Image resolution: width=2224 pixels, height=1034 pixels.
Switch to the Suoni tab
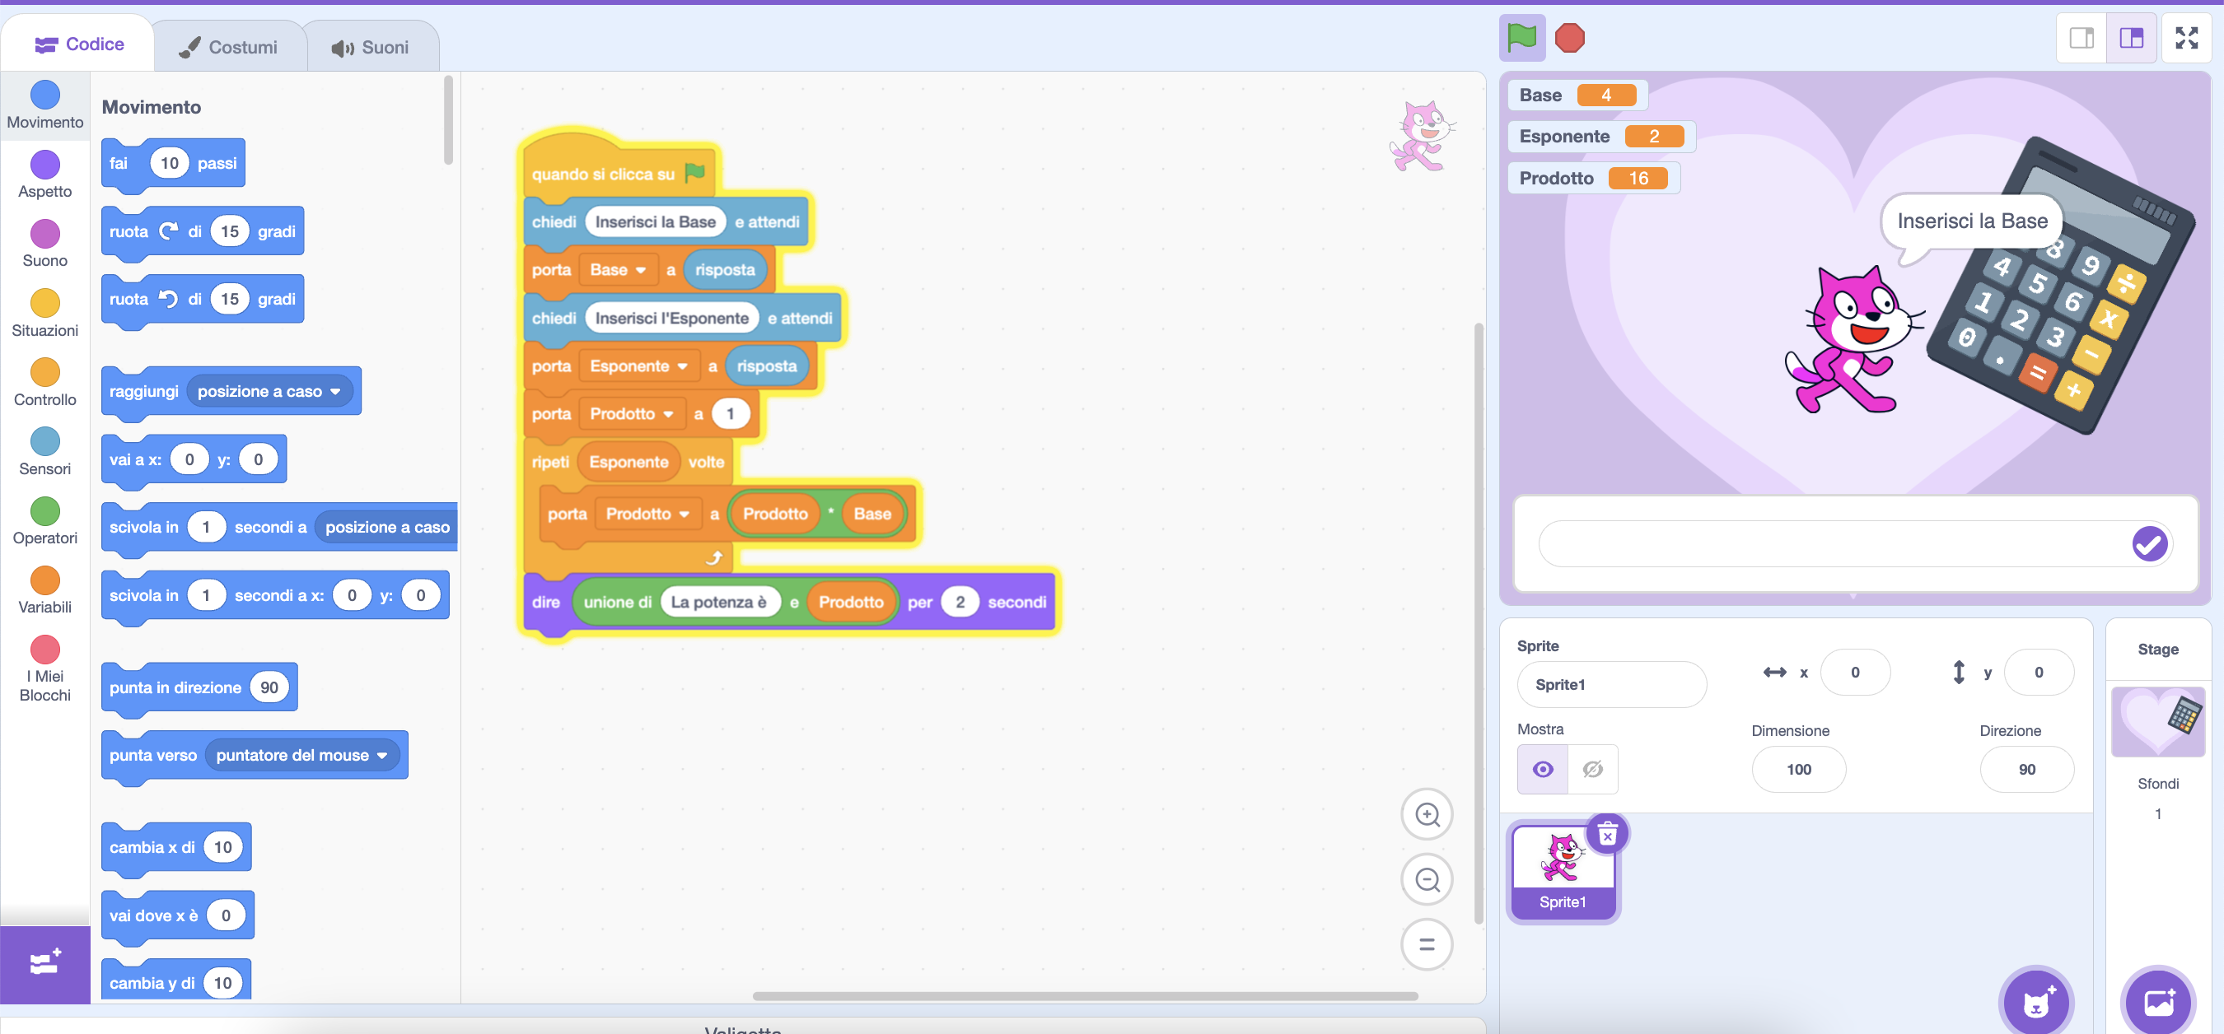(x=371, y=48)
